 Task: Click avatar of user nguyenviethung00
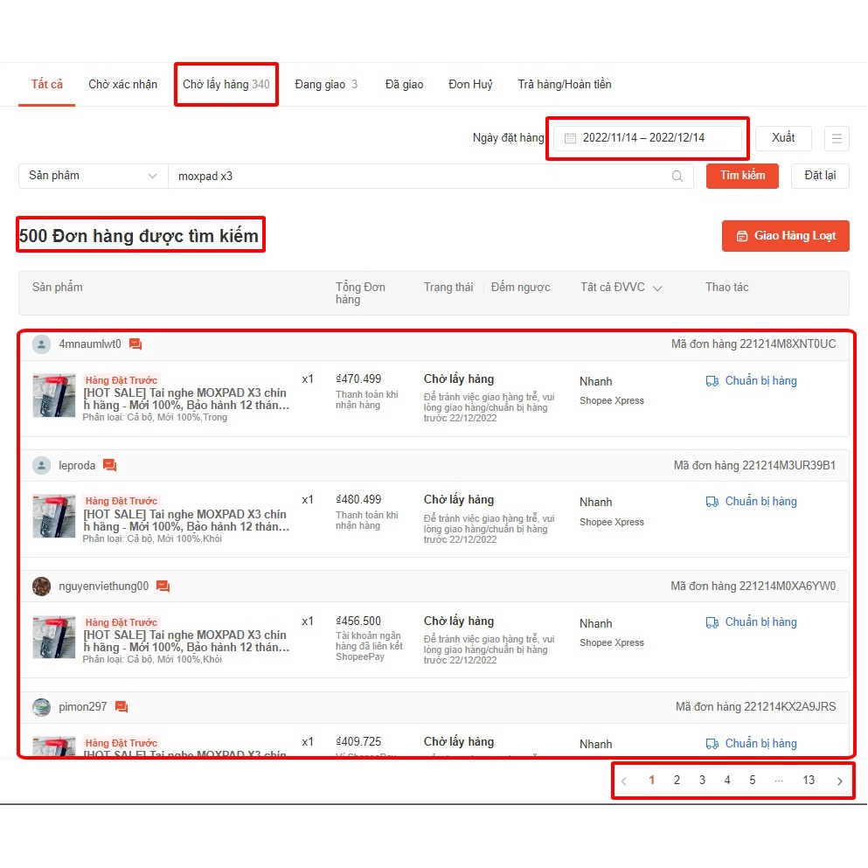tap(41, 587)
